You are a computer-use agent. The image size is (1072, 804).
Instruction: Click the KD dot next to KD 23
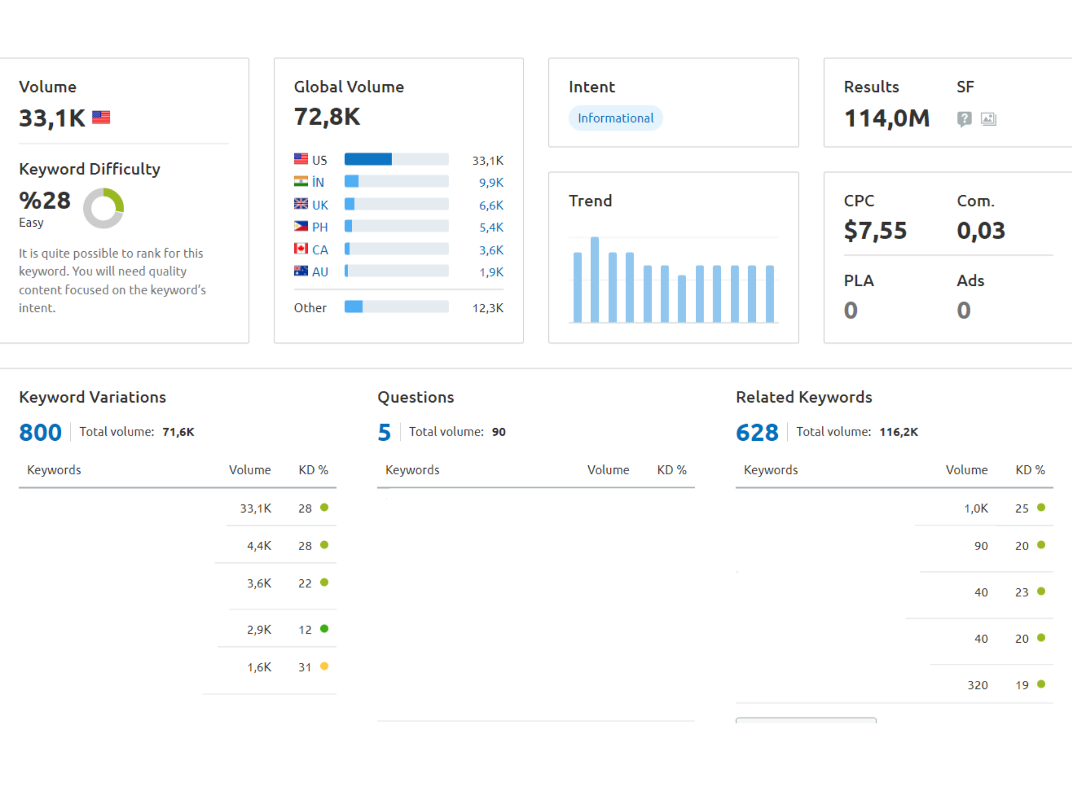tap(1041, 591)
